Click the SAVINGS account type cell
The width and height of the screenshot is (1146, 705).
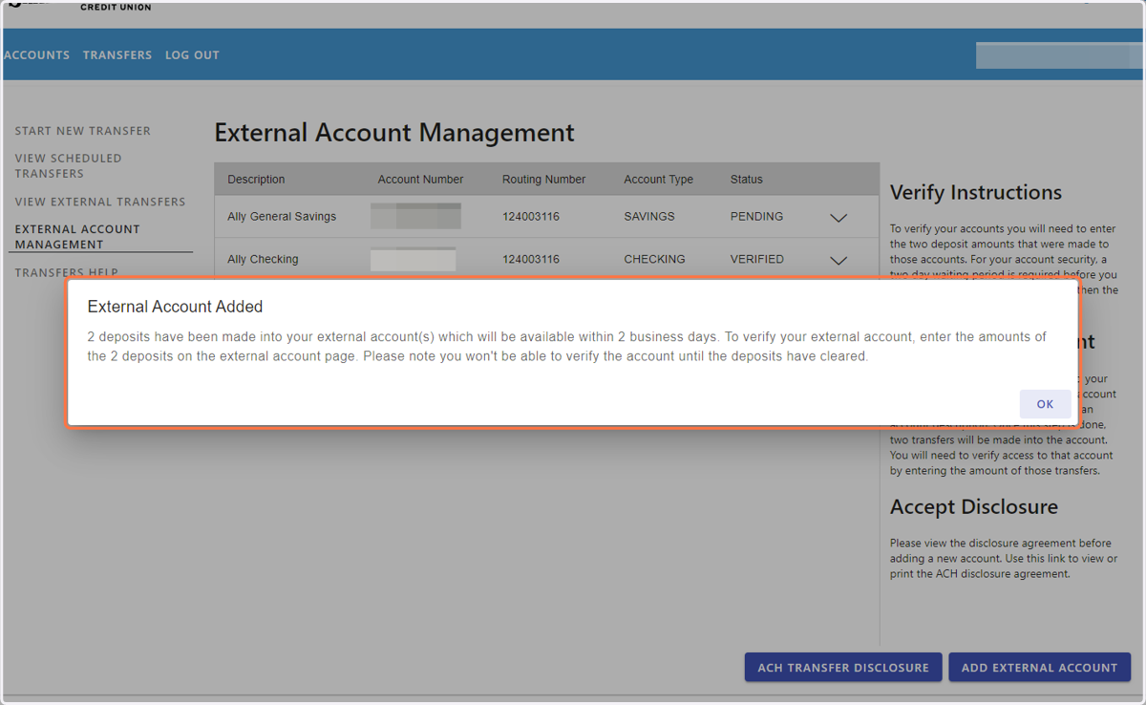(x=649, y=217)
